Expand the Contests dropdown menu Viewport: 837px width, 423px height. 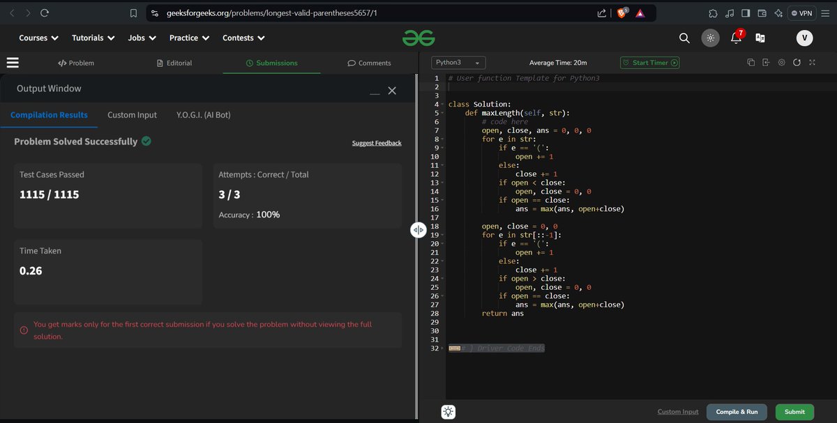243,38
